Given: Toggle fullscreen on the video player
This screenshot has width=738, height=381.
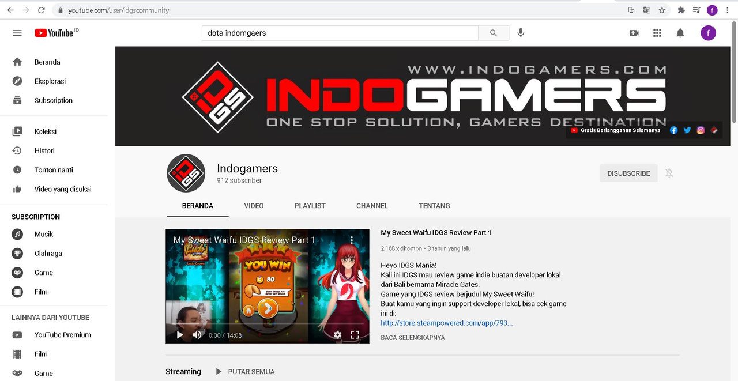Looking at the screenshot, I should pyautogui.click(x=355, y=335).
